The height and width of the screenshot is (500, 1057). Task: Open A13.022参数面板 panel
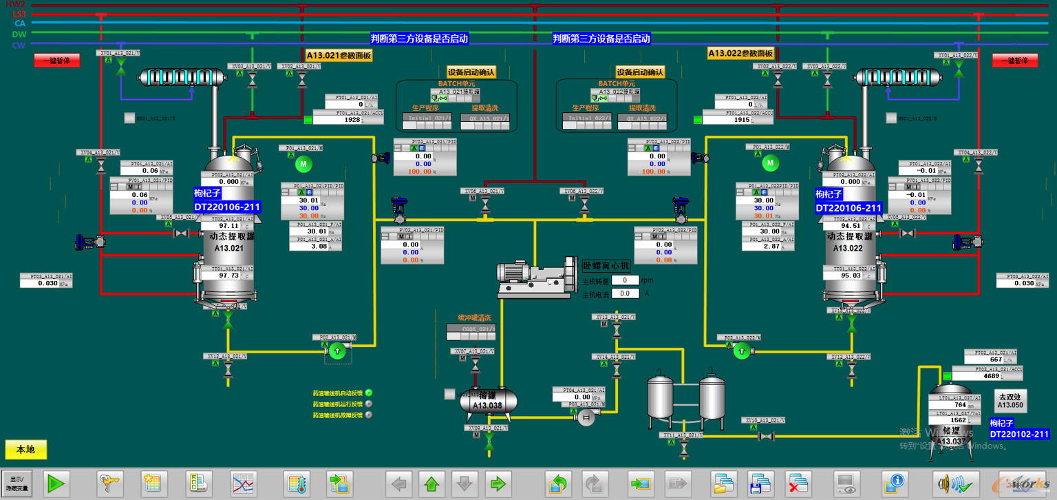coord(741,54)
